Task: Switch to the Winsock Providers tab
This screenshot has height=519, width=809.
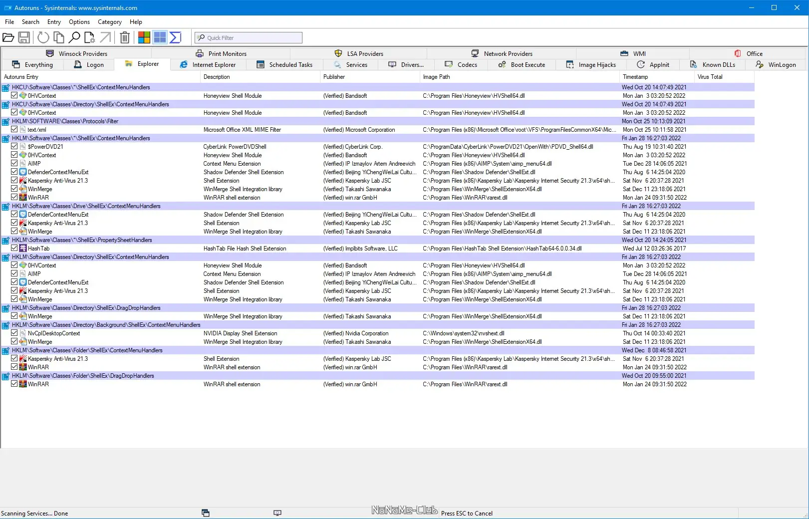Action: pyautogui.click(x=77, y=53)
